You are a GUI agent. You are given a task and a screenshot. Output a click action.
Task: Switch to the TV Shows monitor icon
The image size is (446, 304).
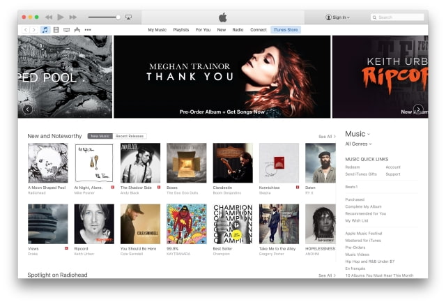point(67,30)
